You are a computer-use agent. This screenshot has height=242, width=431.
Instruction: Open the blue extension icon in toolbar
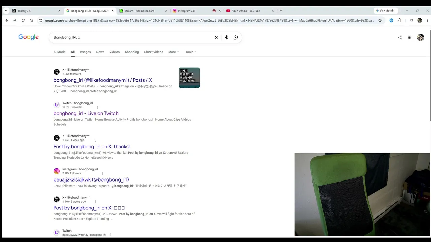click(391, 21)
